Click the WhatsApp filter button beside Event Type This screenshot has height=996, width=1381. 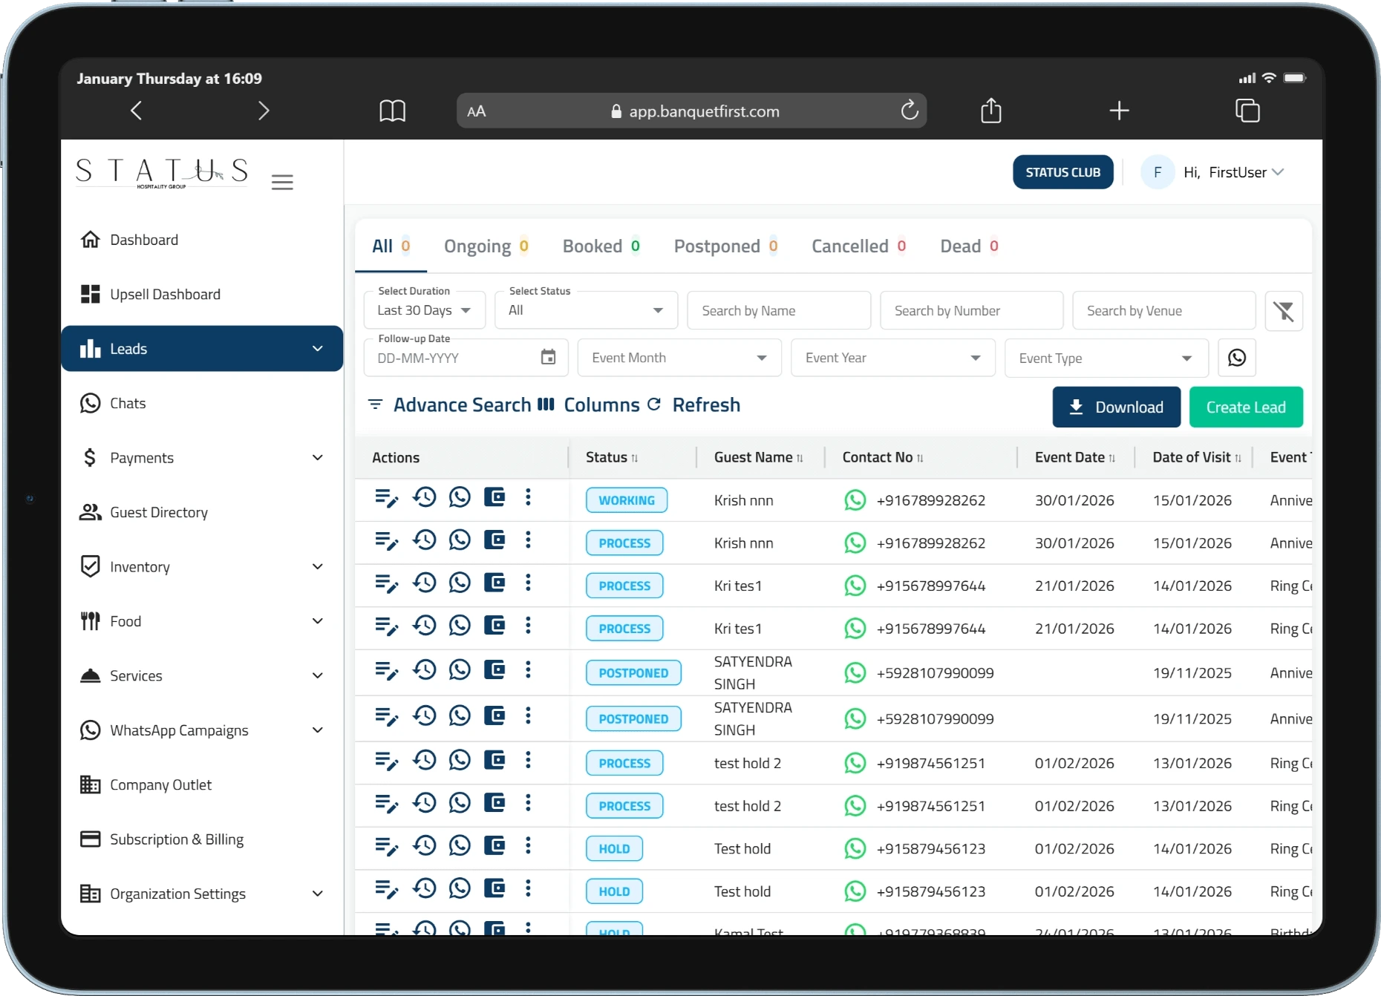(x=1236, y=357)
